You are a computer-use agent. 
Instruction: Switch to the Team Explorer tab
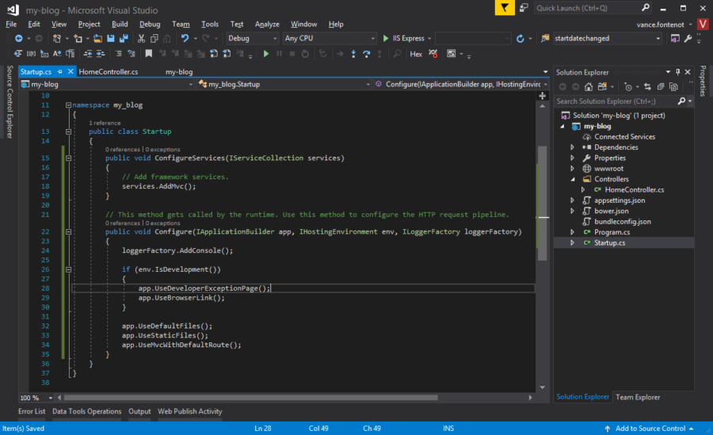pyautogui.click(x=638, y=397)
